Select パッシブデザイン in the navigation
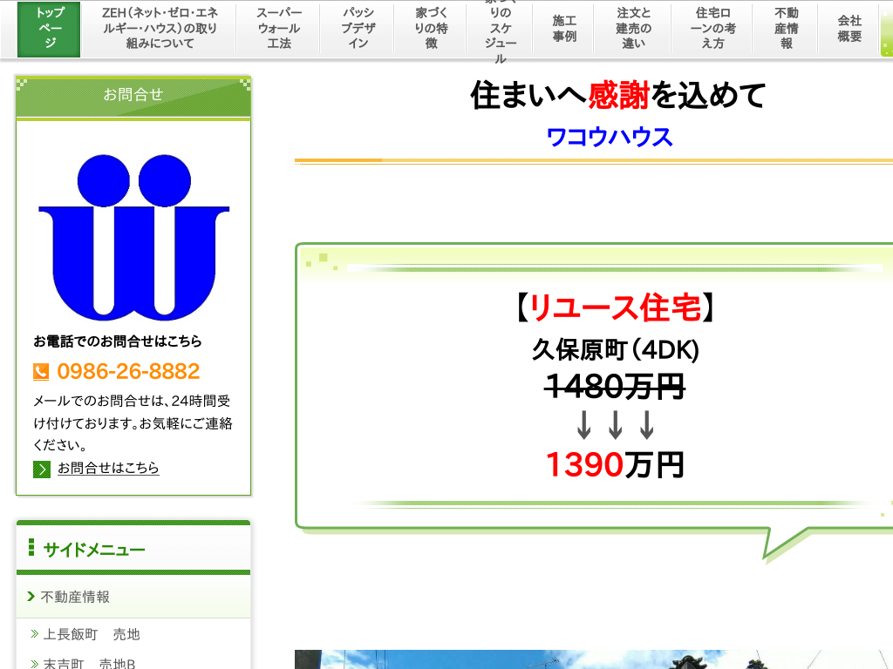This screenshot has height=669, width=893. click(358, 29)
